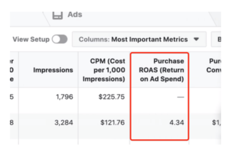Viewport: 251px width, 151px height.
Task: Select the Purchase ROAS column header
Action: pyautogui.click(x=162, y=70)
